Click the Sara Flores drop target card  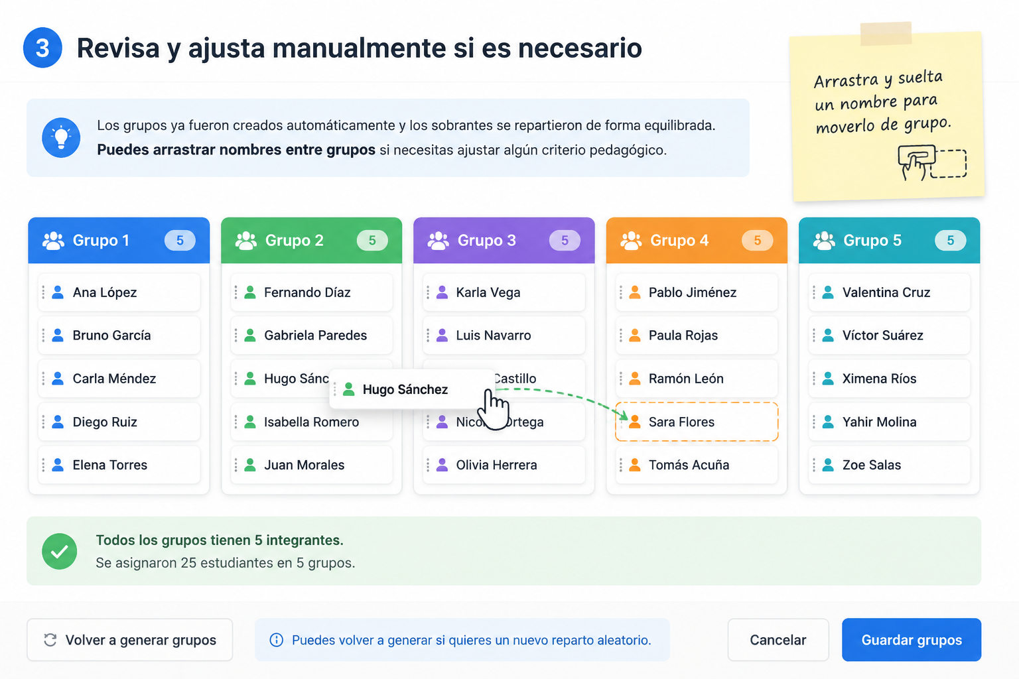tap(697, 422)
